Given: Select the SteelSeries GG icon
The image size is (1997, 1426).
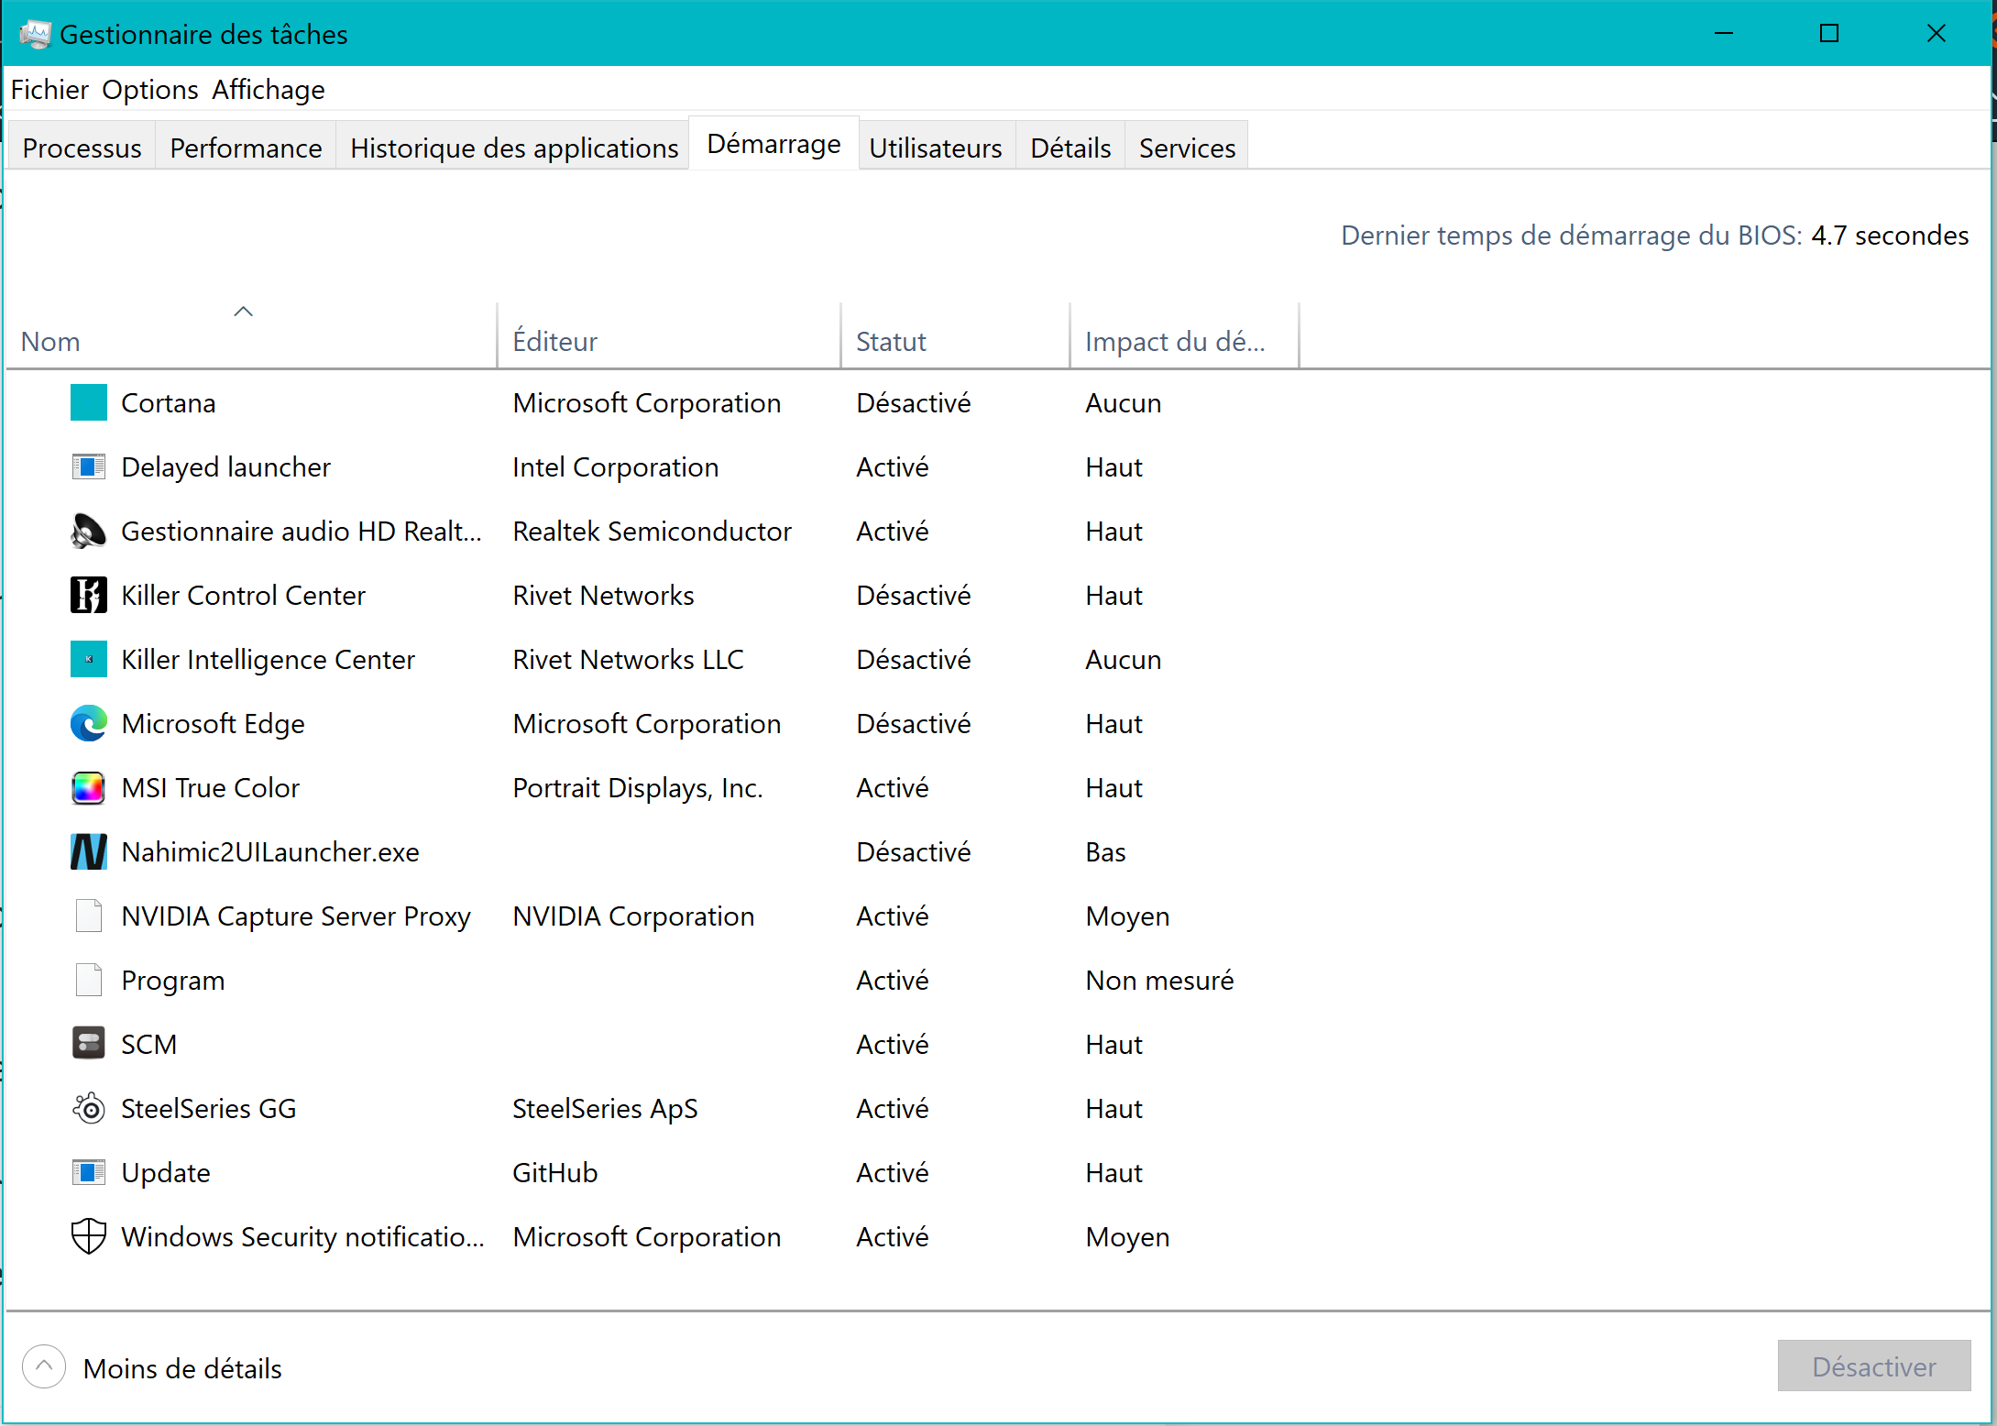Looking at the screenshot, I should 88,1109.
